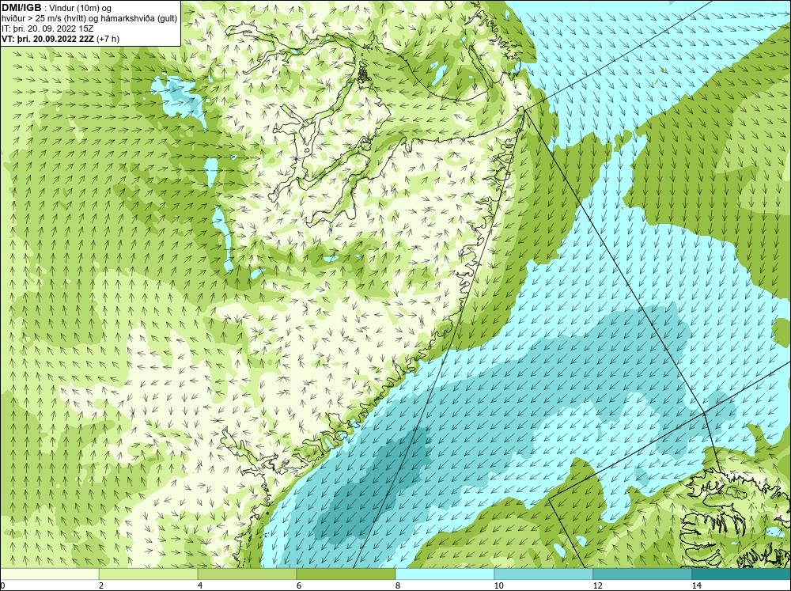The height and width of the screenshot is (591, 791).
Task: Click the scale label '4'
Action: (x=200, y=585)
